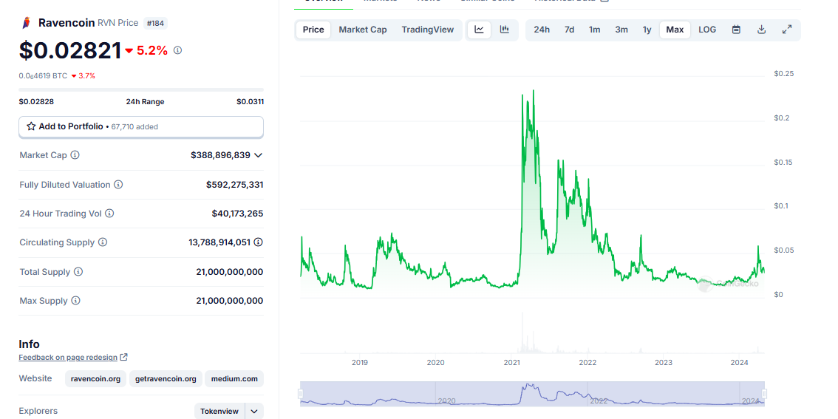Click the #184 rank badge
Viewport: 838px width, 419px height.
coord(155,23)
